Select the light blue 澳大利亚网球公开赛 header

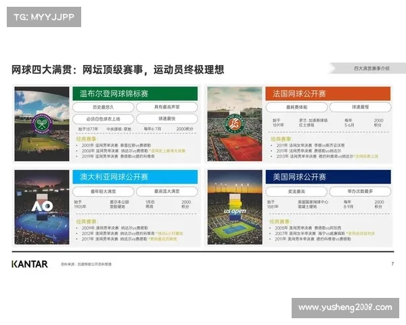point(135,177)
